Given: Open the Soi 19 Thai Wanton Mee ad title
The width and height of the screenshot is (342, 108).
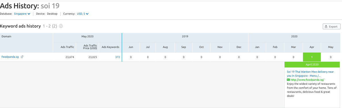Looking at the screenshot, I should 313,74.
